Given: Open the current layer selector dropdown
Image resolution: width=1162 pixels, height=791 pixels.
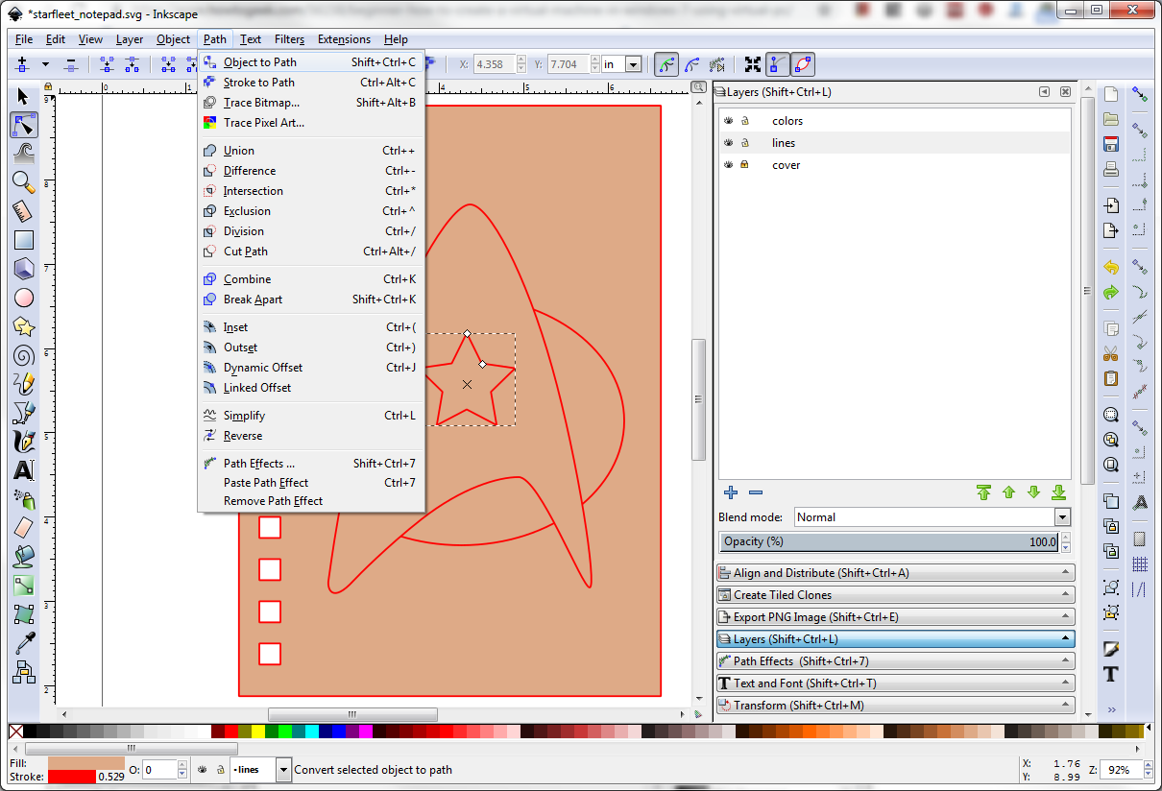Looking at the screenshot, I should tap(261, 769).
